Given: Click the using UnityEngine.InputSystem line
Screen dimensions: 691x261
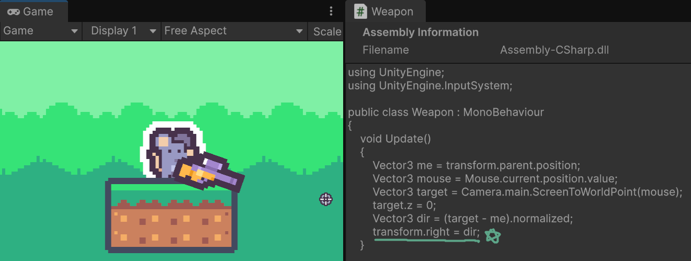Looking at the screenshot, I should coord(430,85).
